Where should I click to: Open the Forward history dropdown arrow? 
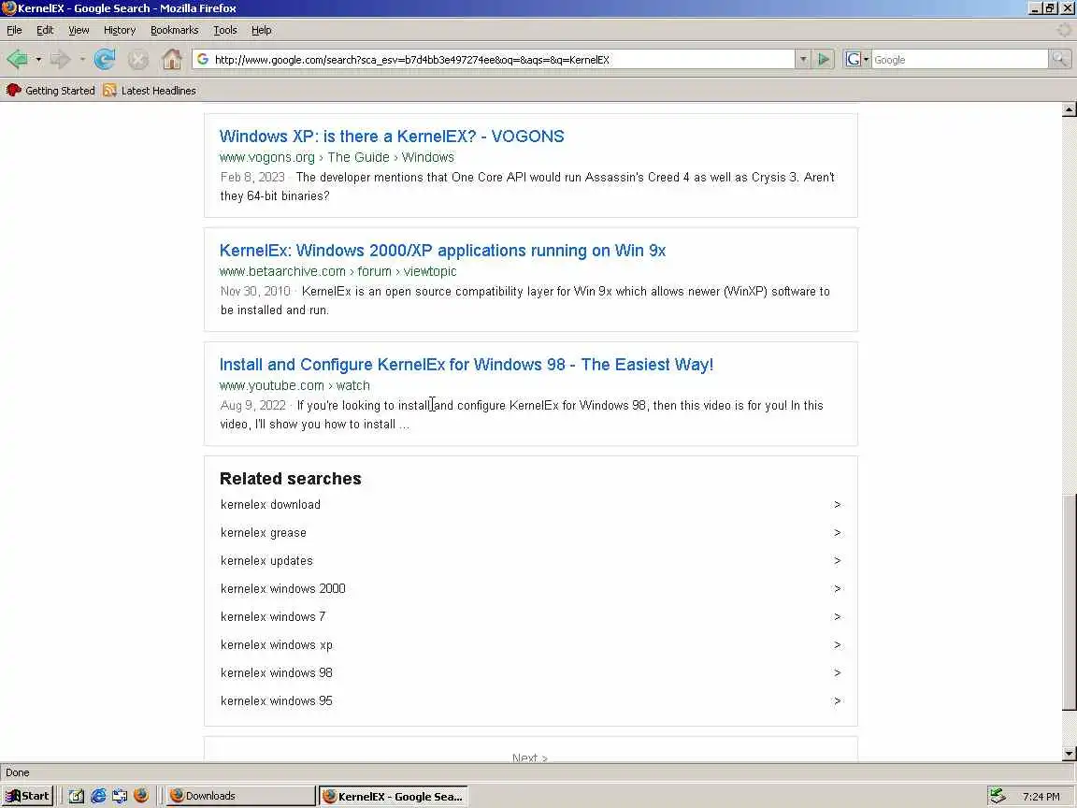coord(82,60)
